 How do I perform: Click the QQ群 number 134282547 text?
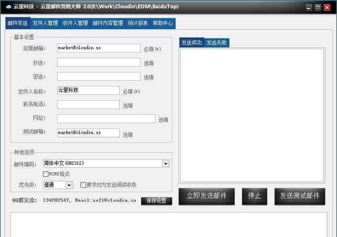click(56, 200)
